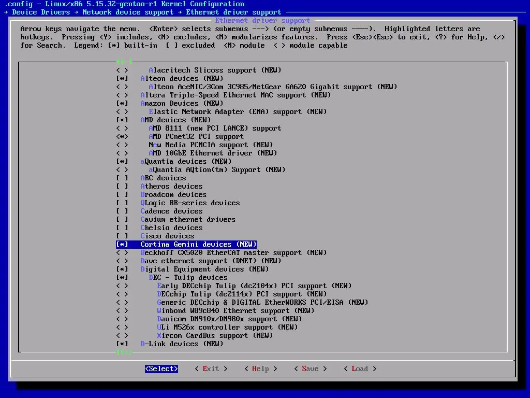530x398 pixels.
Task: Set AMD 8111 PCI LANCE module state
Action: (122, 129)
